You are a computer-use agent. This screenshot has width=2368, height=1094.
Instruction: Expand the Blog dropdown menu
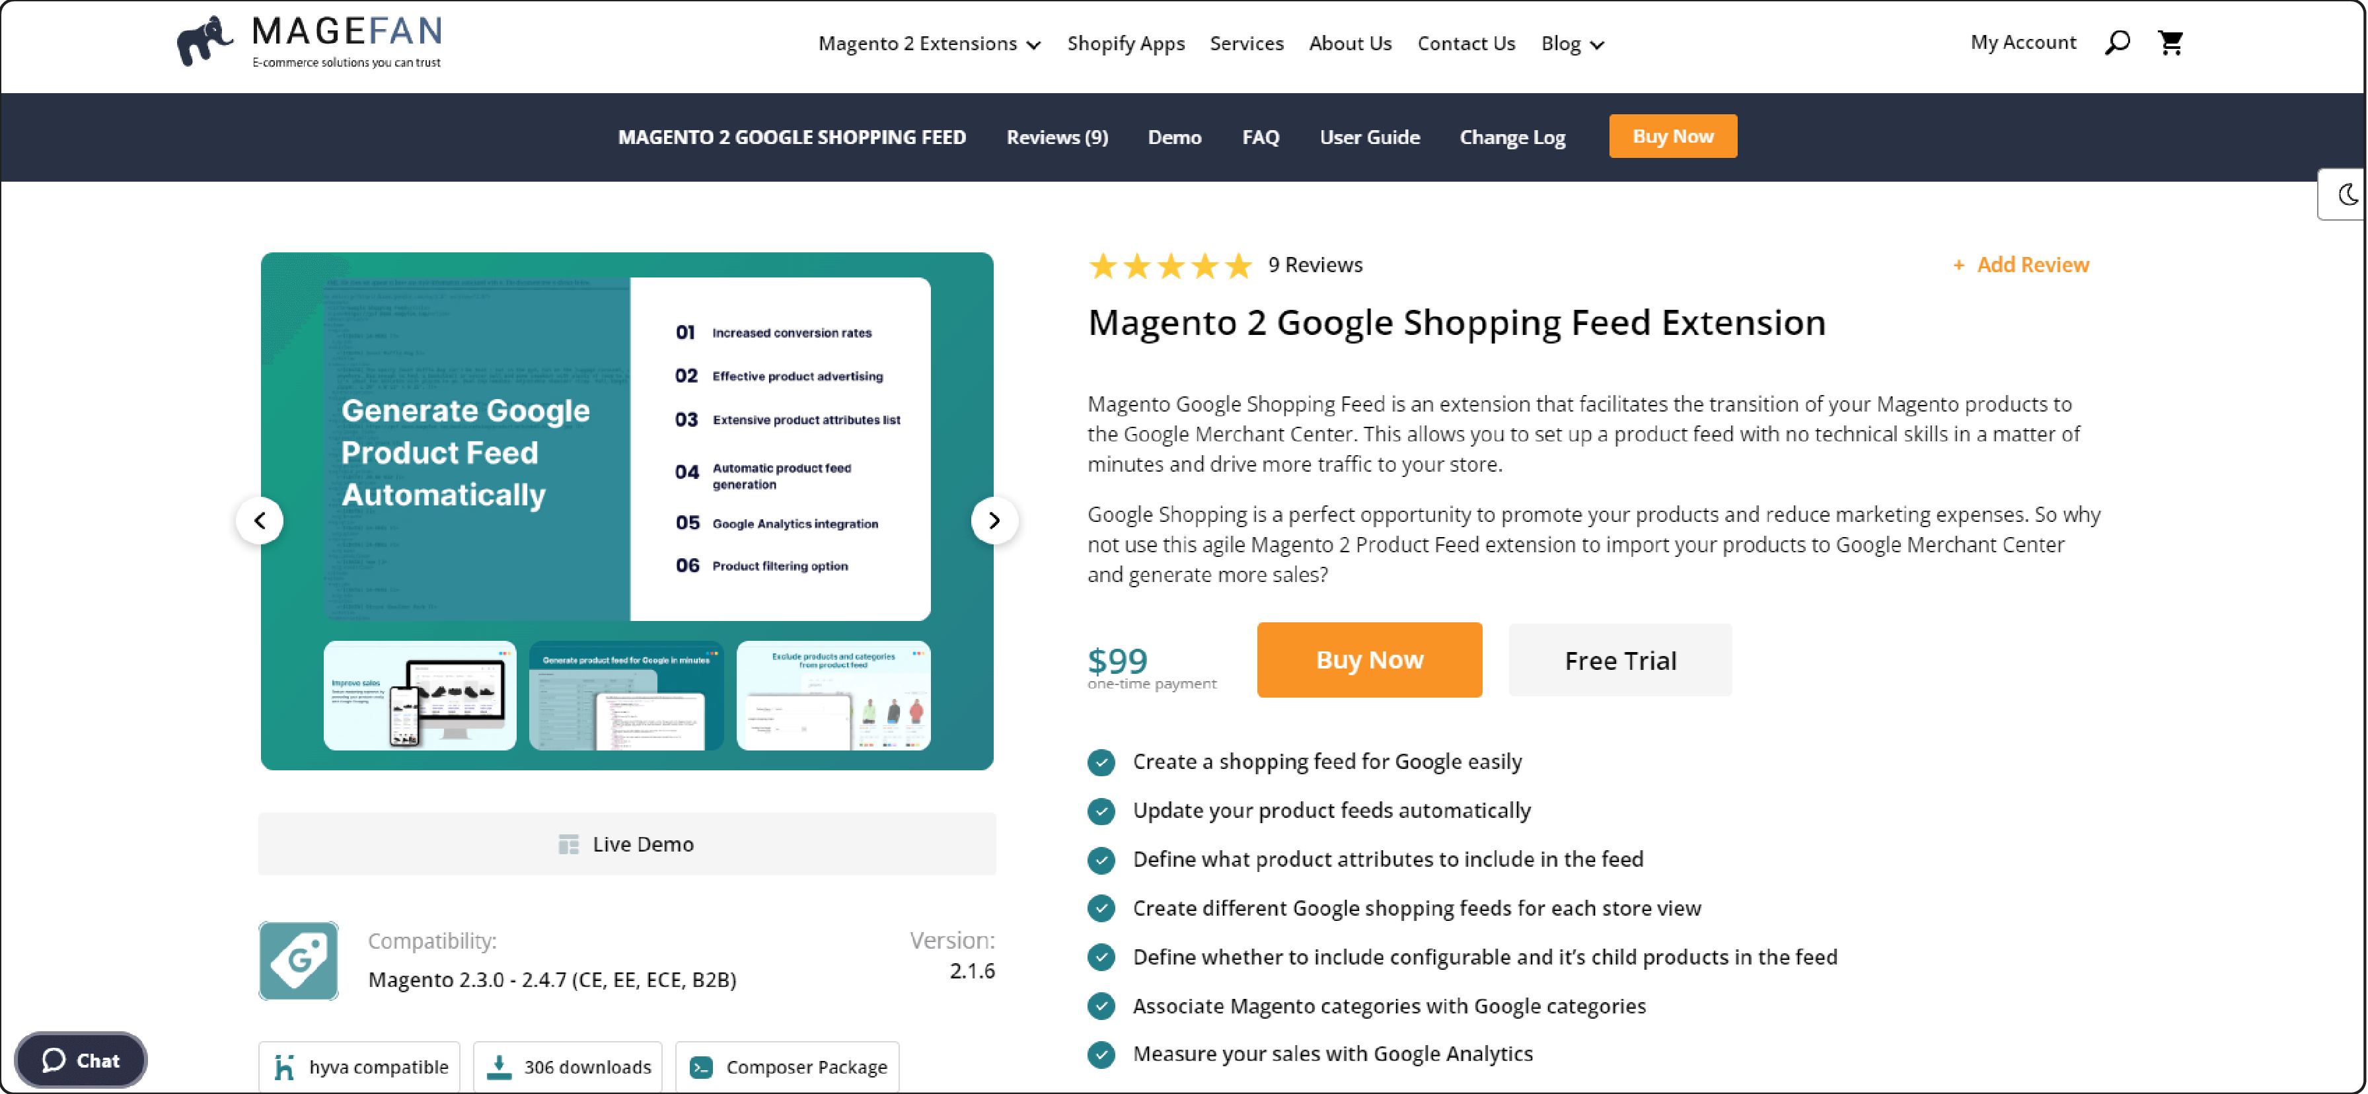1573,43
